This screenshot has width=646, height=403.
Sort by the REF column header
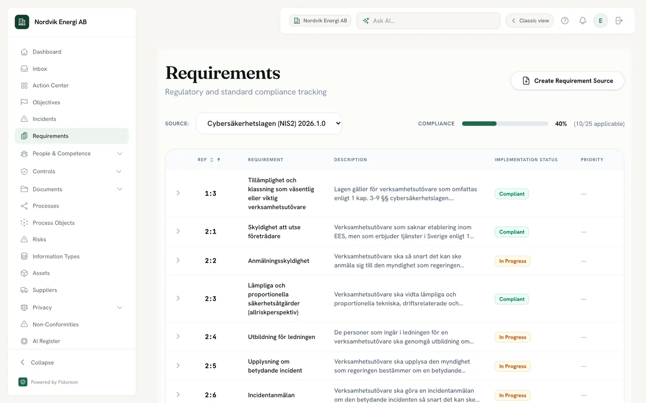click(209, 160)
